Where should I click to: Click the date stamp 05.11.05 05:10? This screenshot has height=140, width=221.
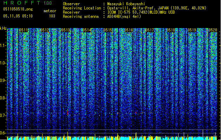[18, 16]
